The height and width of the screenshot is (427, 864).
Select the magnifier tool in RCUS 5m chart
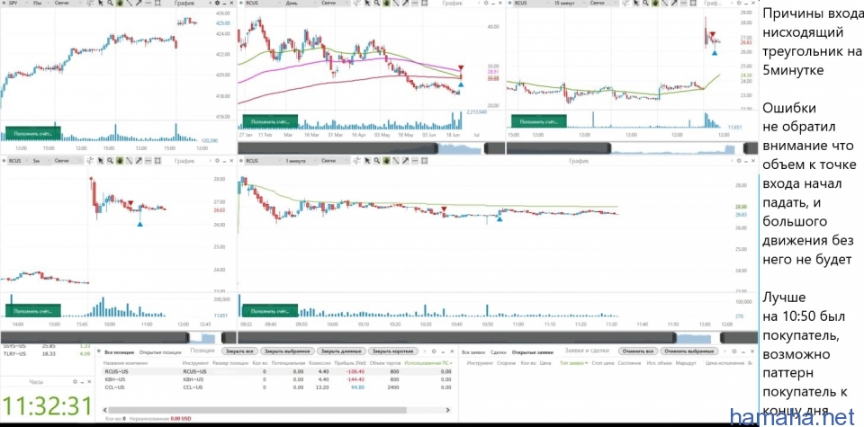click(110, 161)
